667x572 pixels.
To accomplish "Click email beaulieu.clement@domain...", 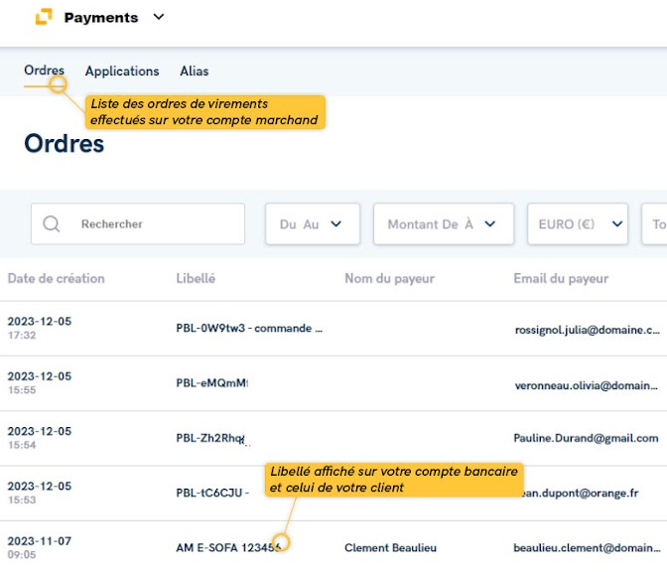I will pyautogui.click(x=587, y=548).
